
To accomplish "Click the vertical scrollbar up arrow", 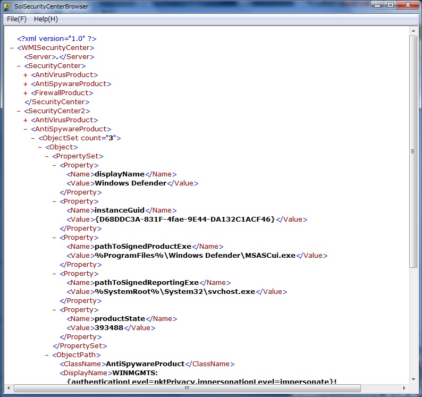I will click(x=413, y=31).
